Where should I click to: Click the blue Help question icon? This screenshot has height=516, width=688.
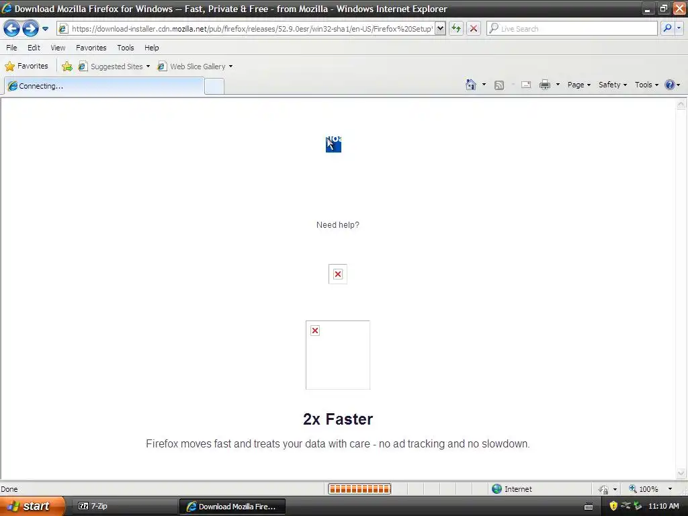pos(670,85)
